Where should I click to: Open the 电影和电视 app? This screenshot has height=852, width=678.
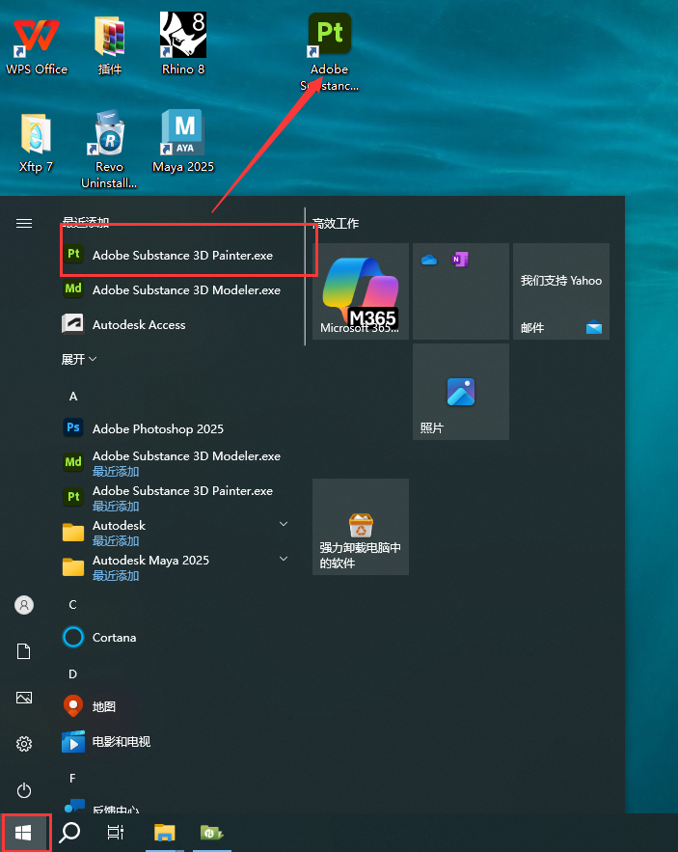point(182,741)
